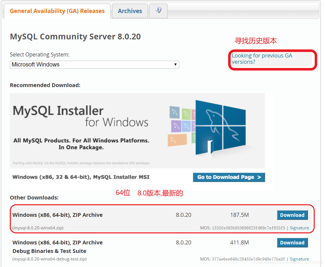
Task: Open the information icon tab
Action: 158,11
